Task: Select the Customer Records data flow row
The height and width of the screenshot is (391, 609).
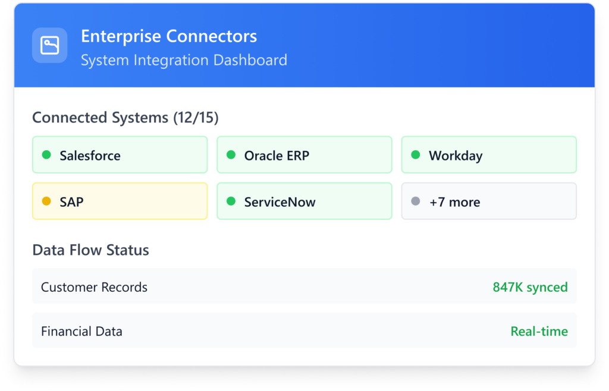Action: (304, 286)
